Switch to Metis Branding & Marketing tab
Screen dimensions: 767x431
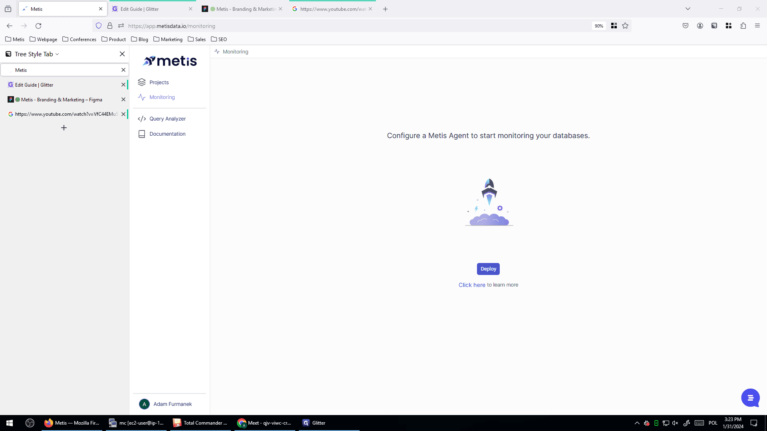[x=242, y=9]
